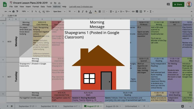This screenshot has width=194, height=109.
Task: Switch to August 23-24 sheet tab
Action: (112, 106)
